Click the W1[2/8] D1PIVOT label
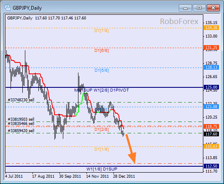Image resolution: width=224 pixels, height=184 pixels. point(111,90)
